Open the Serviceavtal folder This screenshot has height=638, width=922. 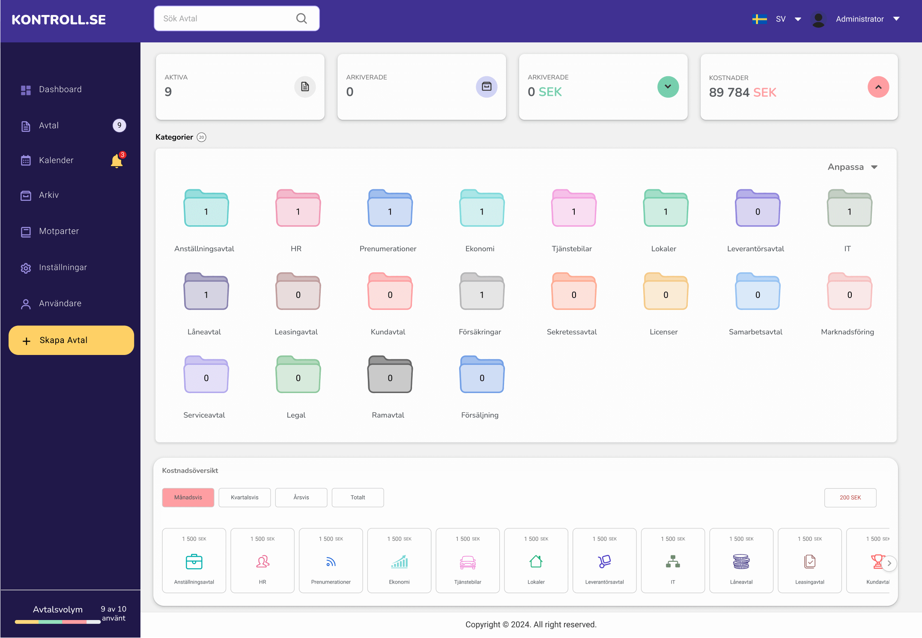coord(206,374)
